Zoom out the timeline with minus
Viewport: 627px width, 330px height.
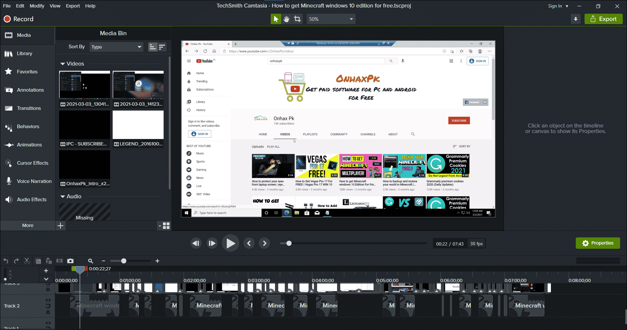(104, 261)
